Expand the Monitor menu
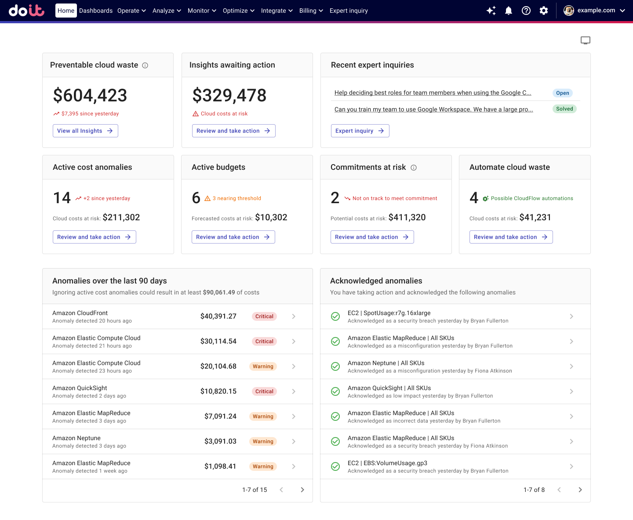The width and height of the screenshot is (633, 520). (202, 11)
